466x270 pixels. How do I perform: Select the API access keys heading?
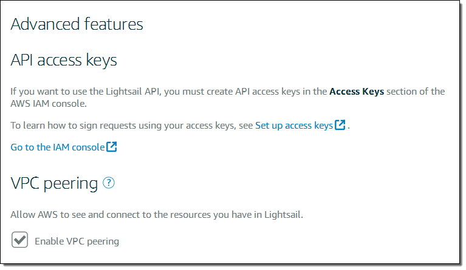pos(64,60)
